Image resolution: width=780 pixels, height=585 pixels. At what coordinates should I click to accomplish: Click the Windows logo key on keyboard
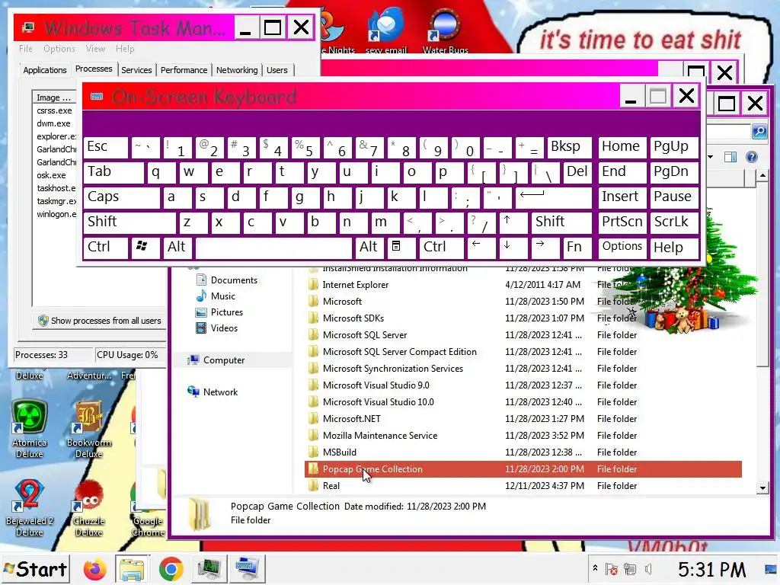pos(145,248)
